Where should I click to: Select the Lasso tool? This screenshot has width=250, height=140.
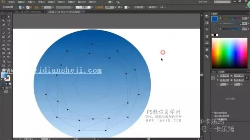coord(9,21)
